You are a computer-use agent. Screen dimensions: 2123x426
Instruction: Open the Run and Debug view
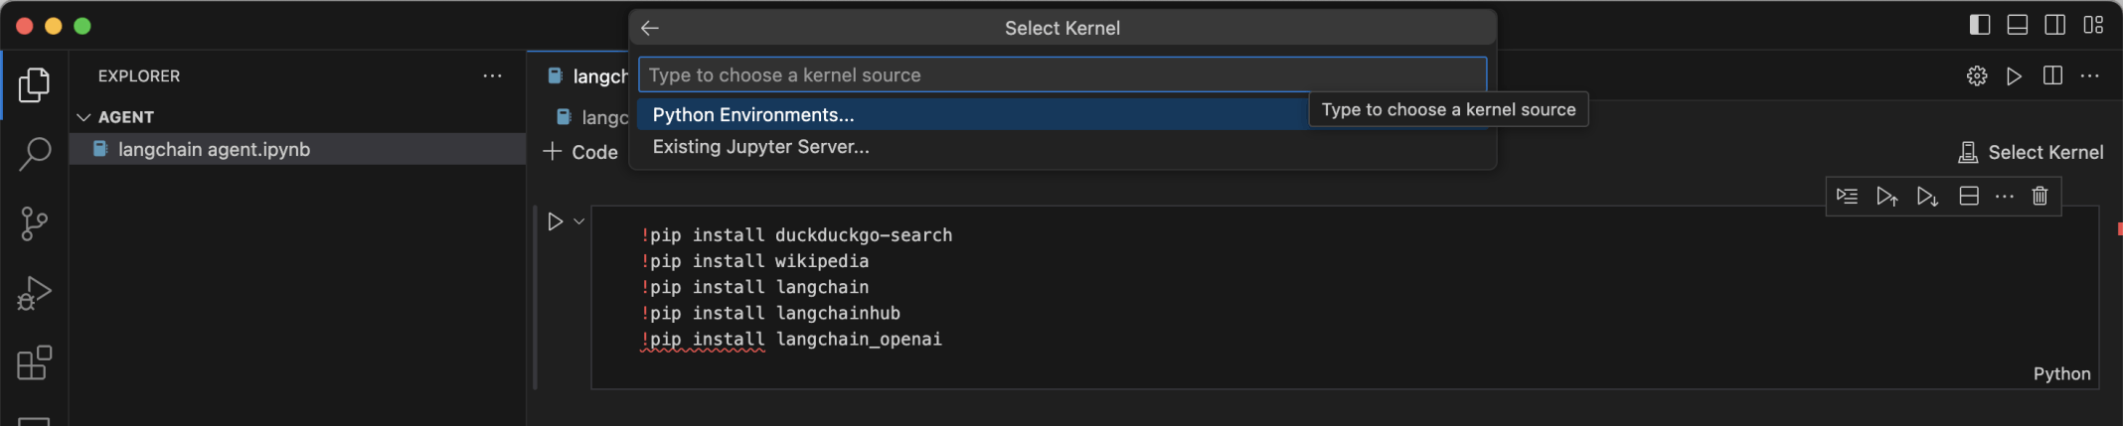point(35,294)
